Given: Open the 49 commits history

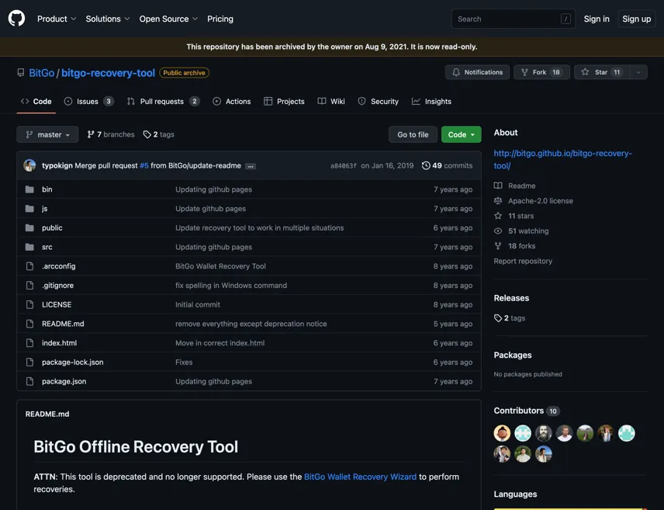Looking at the screenshot, I should point(447,165).
